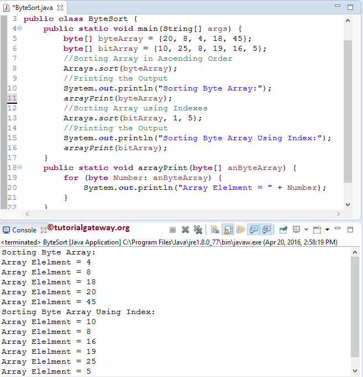Pin the Console view
Image resolution: width=363 pixels, height=377 pixels.
(283, 230)
